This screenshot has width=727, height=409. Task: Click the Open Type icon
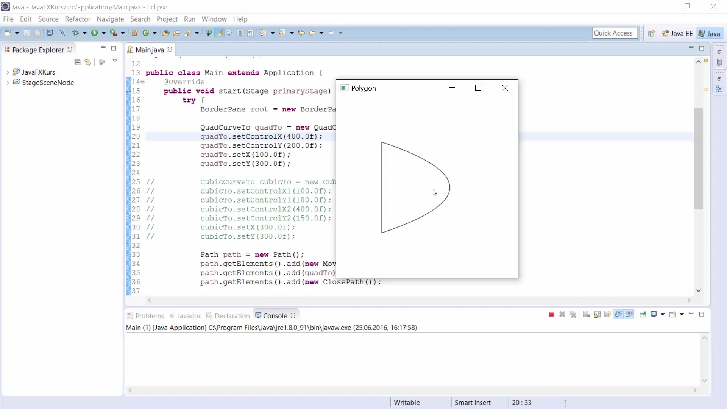coord(166,33)
